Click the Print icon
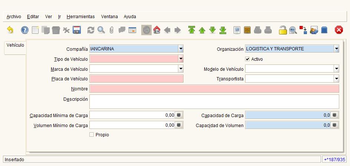This screenshot has height=166, width=350. [x=268, y=30]
